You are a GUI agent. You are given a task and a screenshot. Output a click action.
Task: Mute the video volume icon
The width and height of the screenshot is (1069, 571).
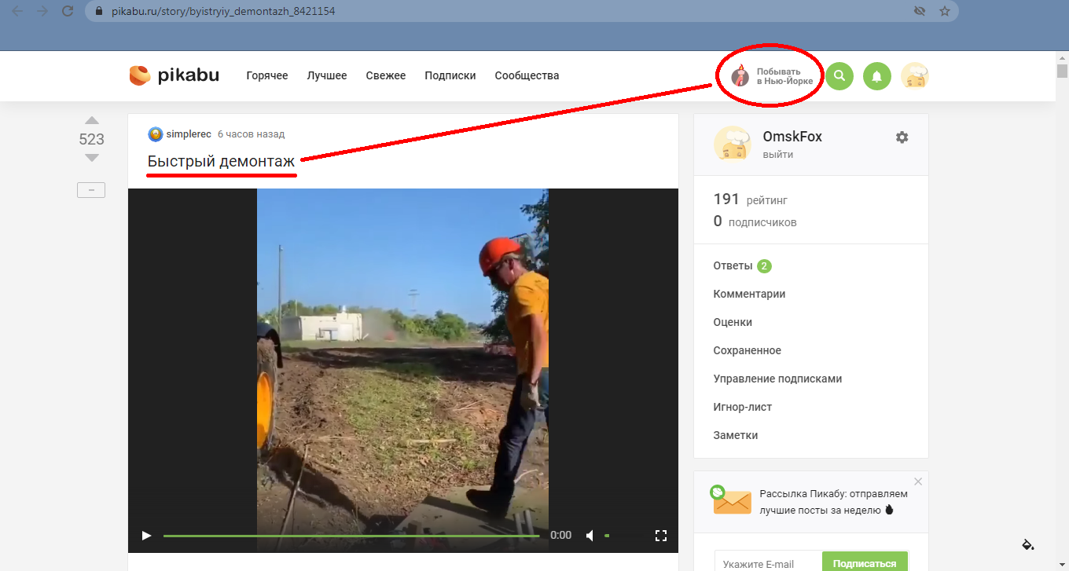590,536
